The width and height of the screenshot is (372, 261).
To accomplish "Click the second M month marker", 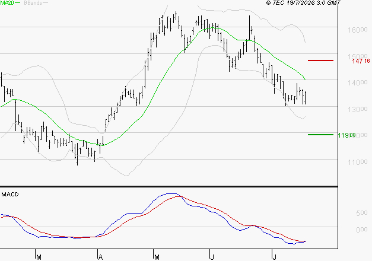I will click(157, 257).
